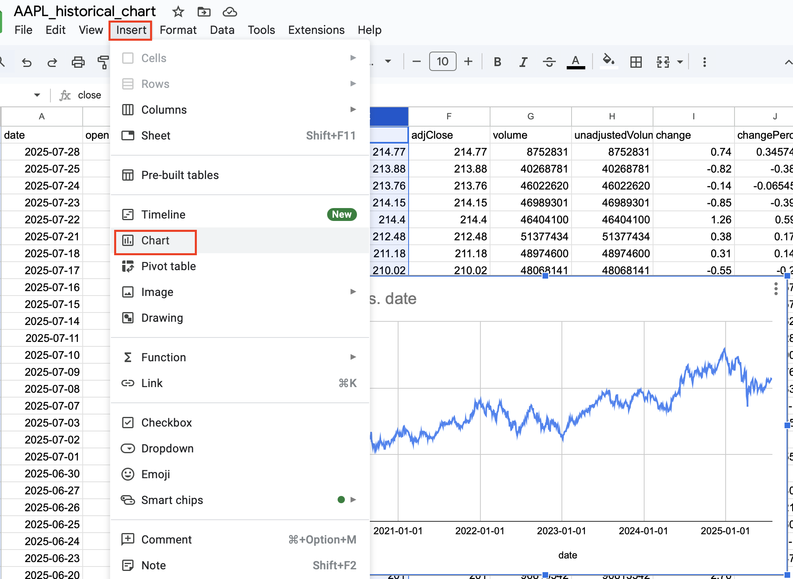793x579 pixels.
Task: Click the Pivot table icon
Action: click(x=128, y=266)
